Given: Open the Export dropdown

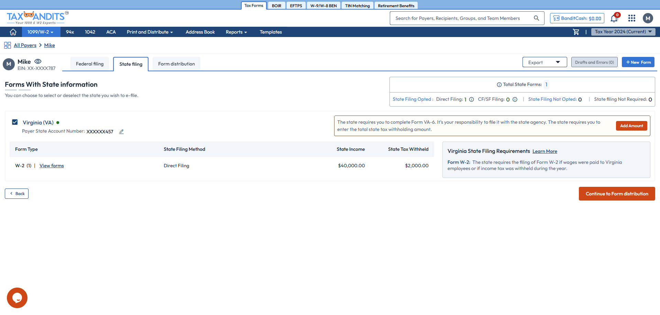Looking at the screenshot, I should (x=544, y=62).
